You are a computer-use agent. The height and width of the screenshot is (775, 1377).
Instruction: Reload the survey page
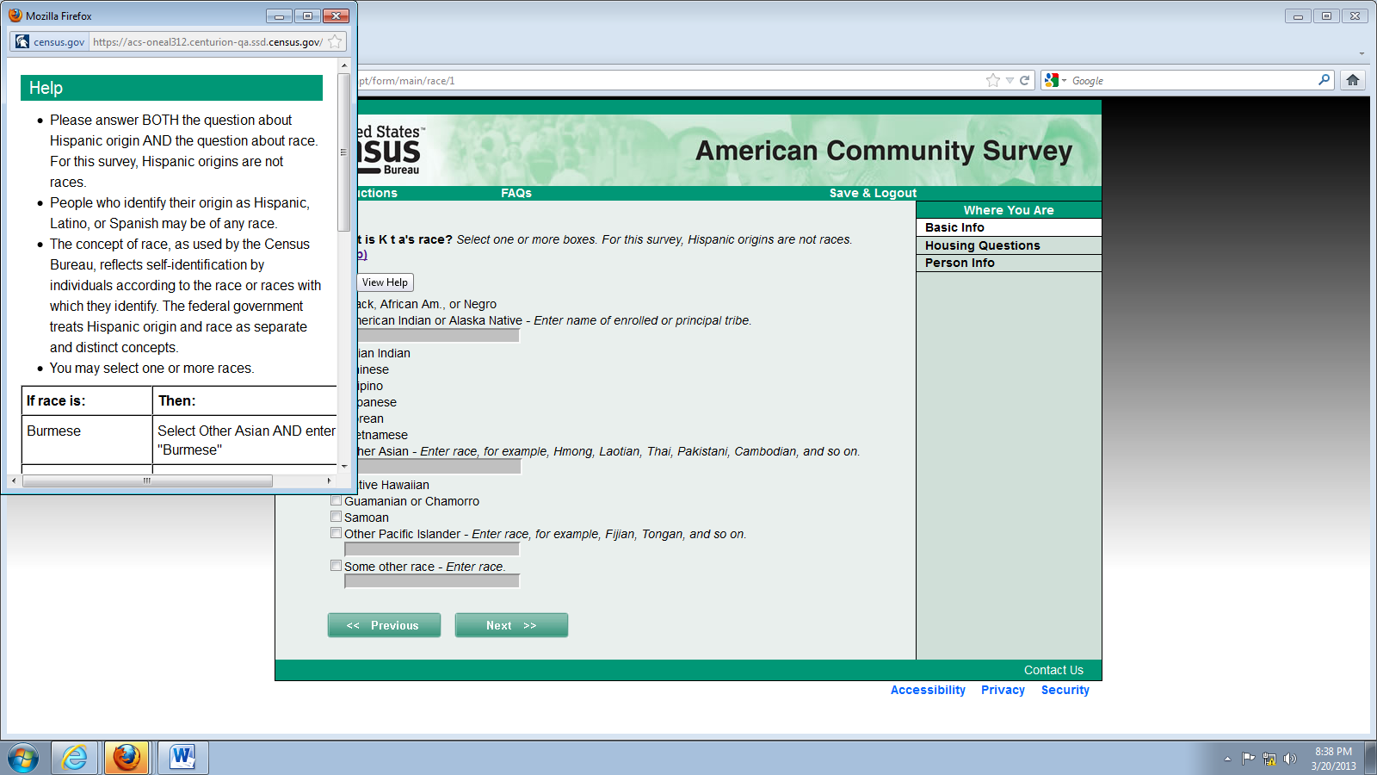tap(1024, 80)
